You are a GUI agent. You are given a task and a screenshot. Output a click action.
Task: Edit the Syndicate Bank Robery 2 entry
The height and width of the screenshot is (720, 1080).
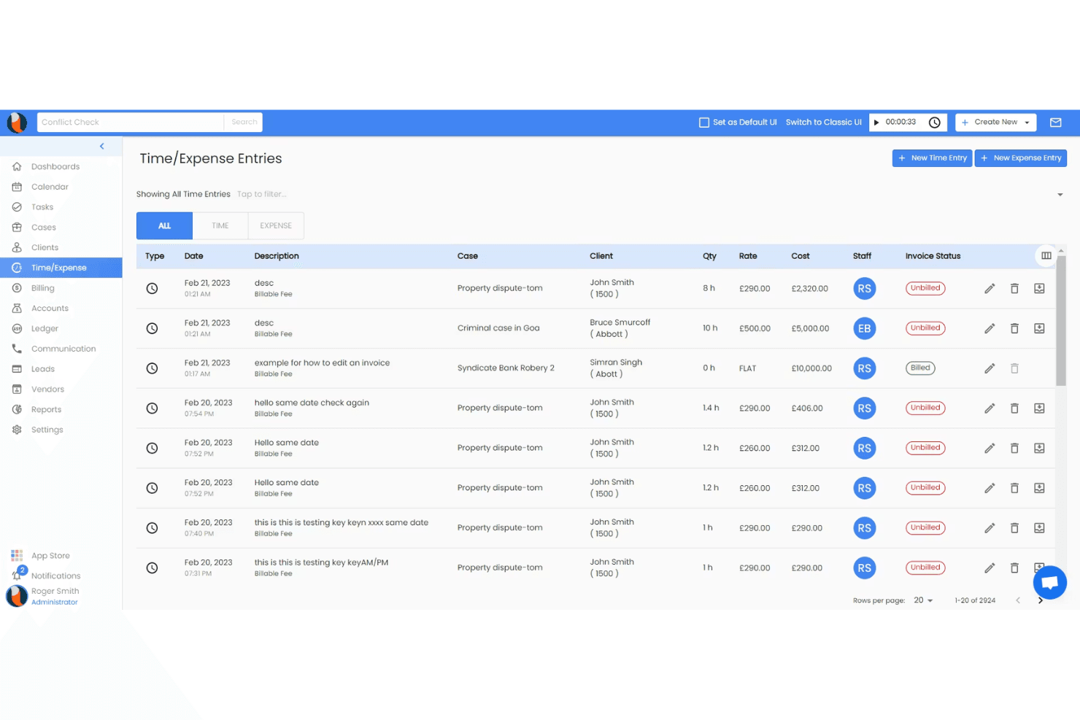coord(990,368)
